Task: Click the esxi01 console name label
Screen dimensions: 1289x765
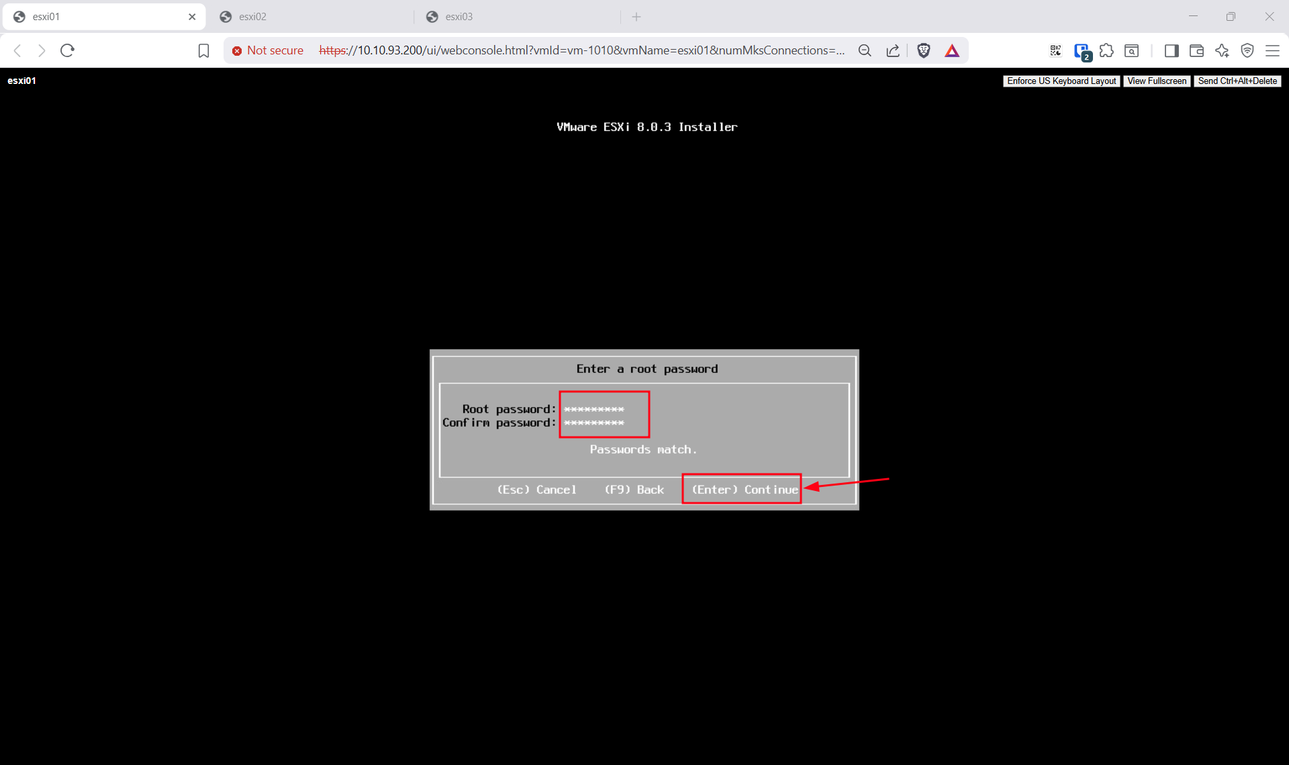Action: point(21,81)
